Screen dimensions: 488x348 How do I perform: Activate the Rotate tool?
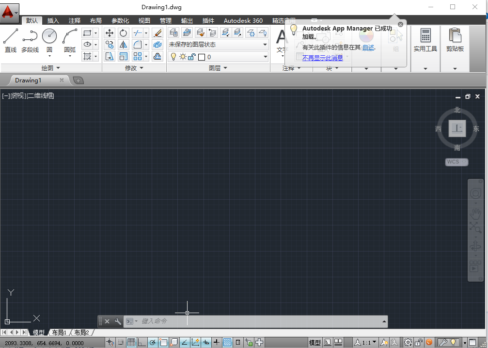[123, 33]
